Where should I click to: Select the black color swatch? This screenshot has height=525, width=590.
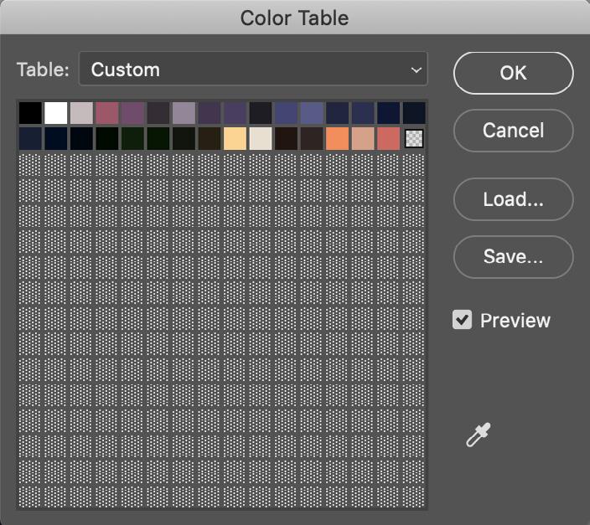tap(30, 113)
